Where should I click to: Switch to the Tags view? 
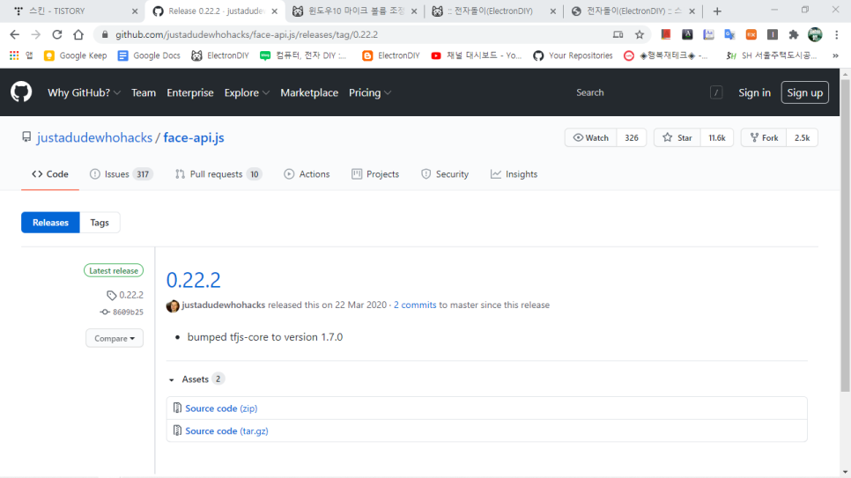100,223
